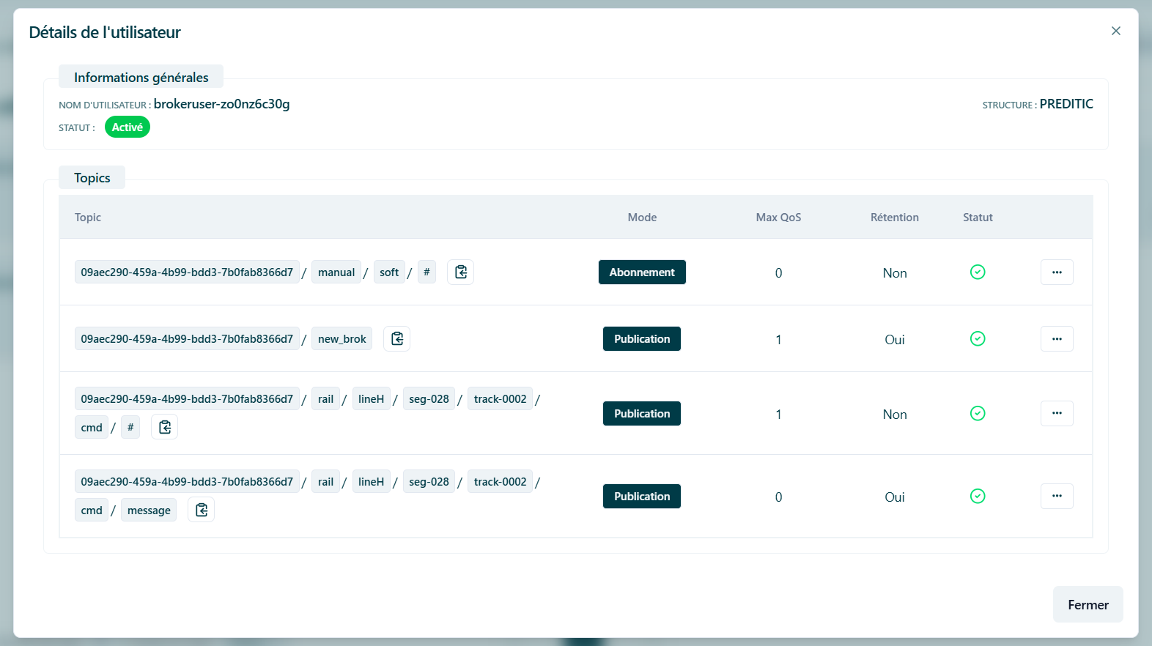The image size is (1152, 646).
Task: Click status check icon of new_brok row
Action: pyautogui.click(x=978, y=339)
